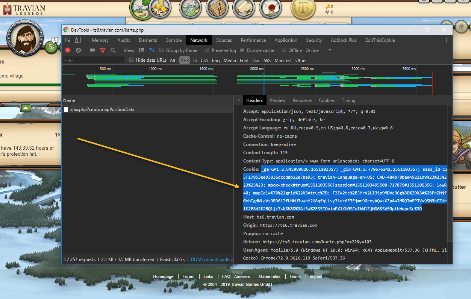Toggle the network filter funnel icon

102,50
